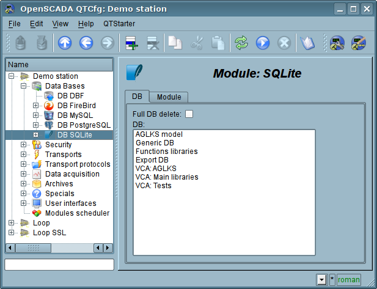Launch Vision with the pencil starter icon
The image size is (377, 289).
(x=359, y=43)
